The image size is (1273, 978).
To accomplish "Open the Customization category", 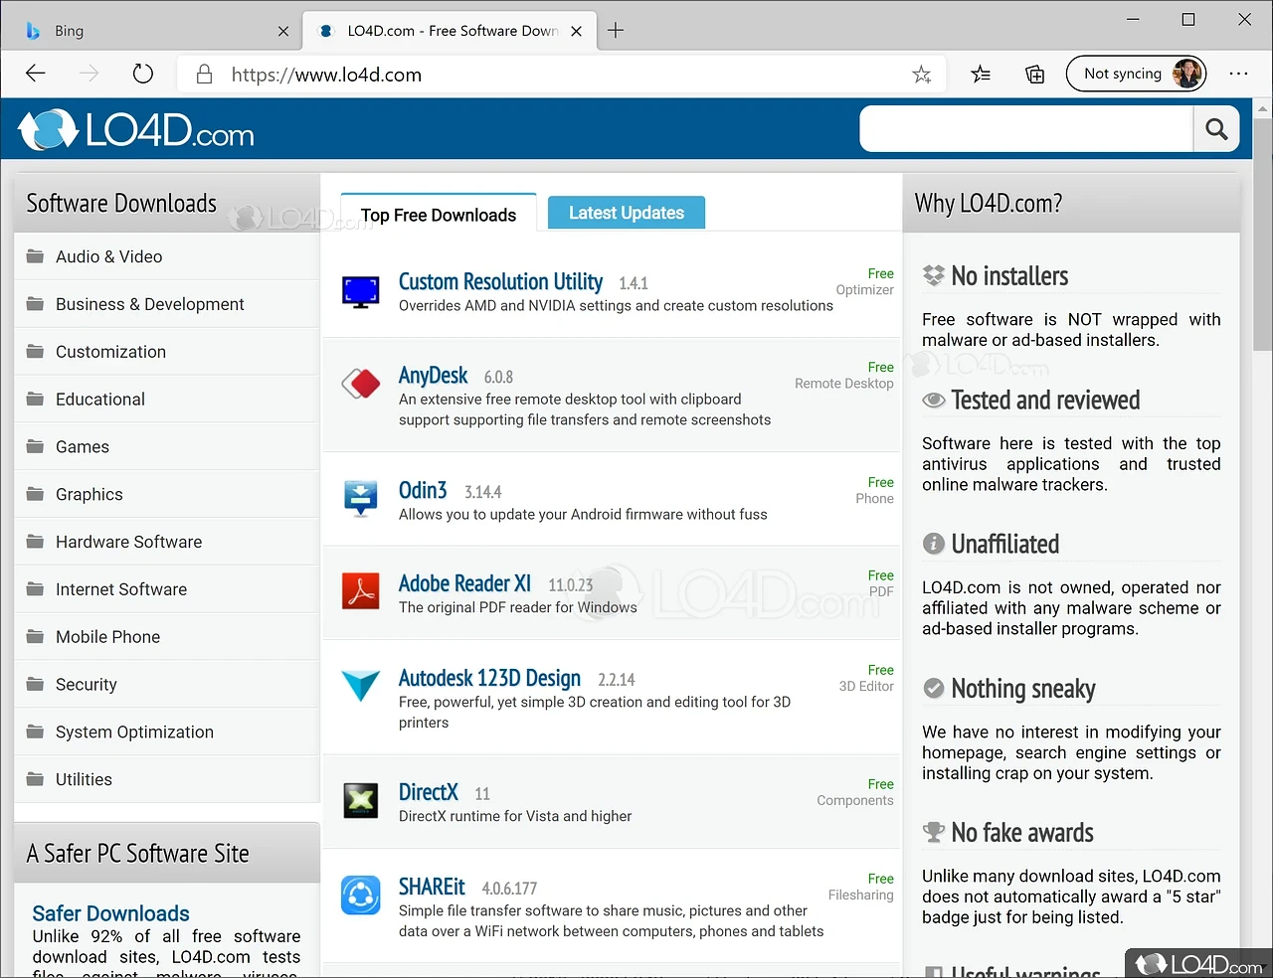I will pyautogui.click(x=110, y=352).
